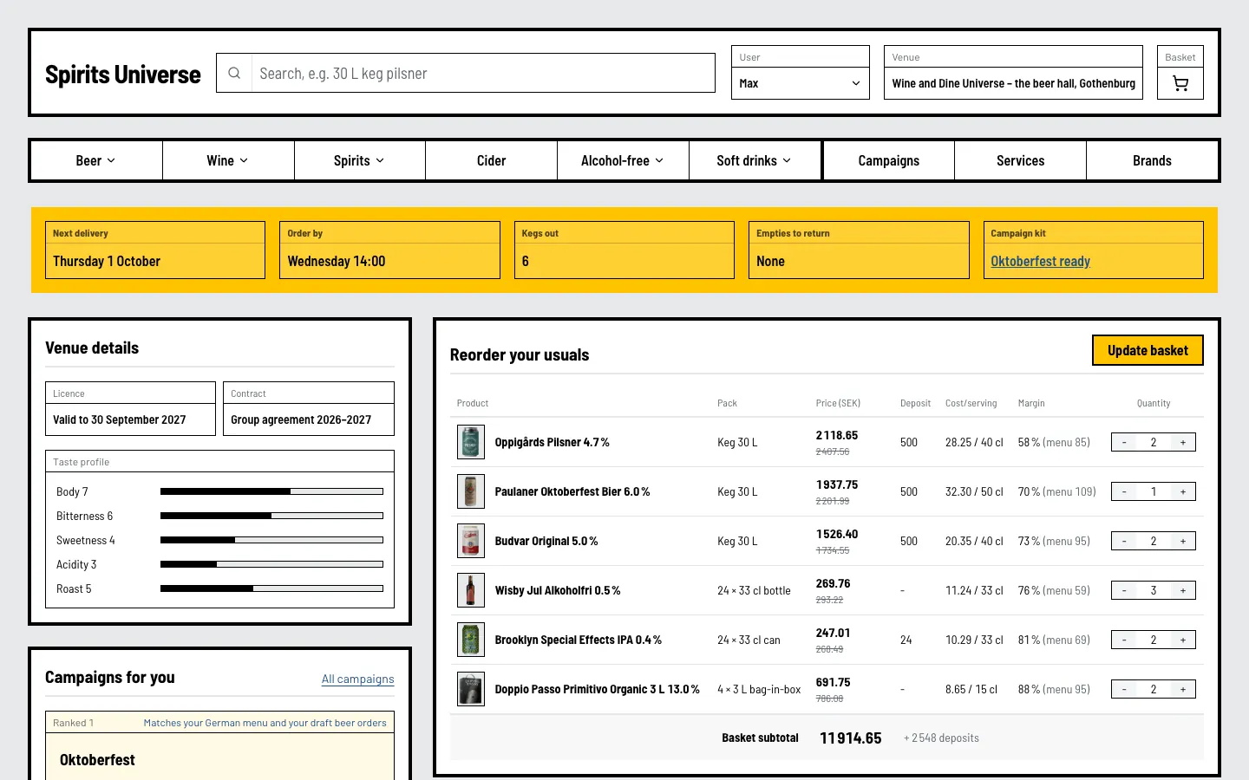Viewport: 1249px width, 780px height.
Task: Add one more Paulaner Oktoberfest keg
Action: click(x=1183, y=491)
